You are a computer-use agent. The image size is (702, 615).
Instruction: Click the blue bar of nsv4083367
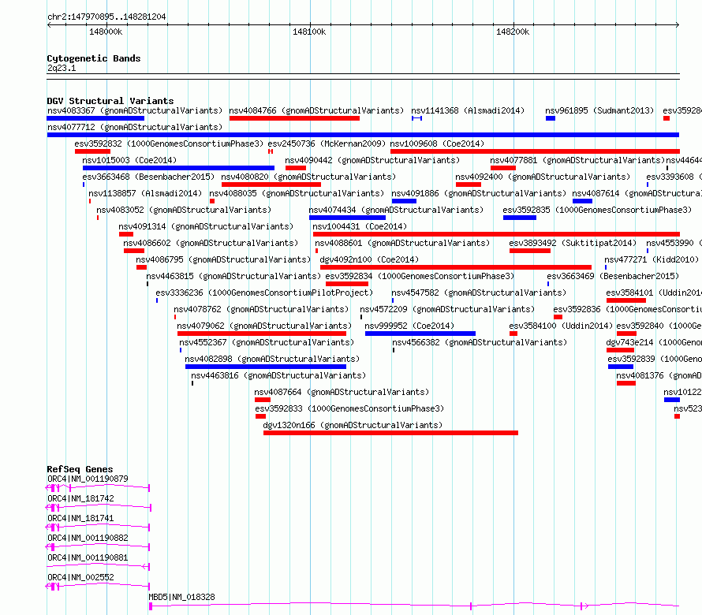tap(95, 118)
